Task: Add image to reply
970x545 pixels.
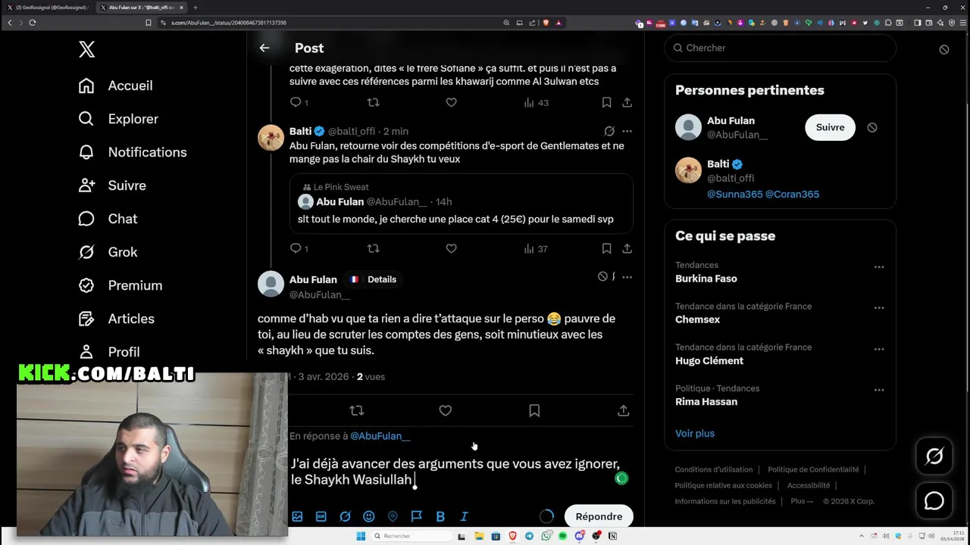Action: pyautogui.click(x=297, y=516)
